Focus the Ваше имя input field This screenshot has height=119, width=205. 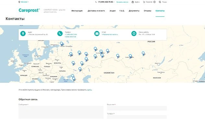[137, 108]
